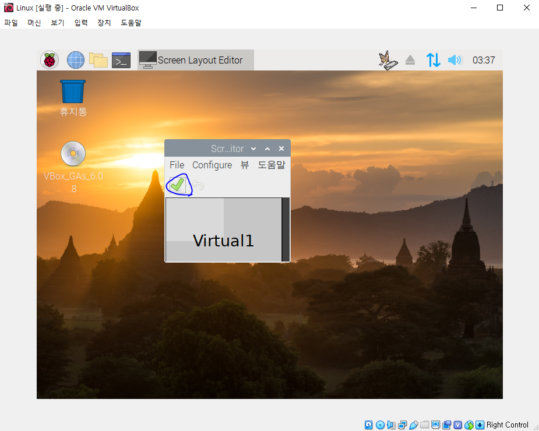Click the 03:37 panel clock
539x431 pixels.
point(484,60)
